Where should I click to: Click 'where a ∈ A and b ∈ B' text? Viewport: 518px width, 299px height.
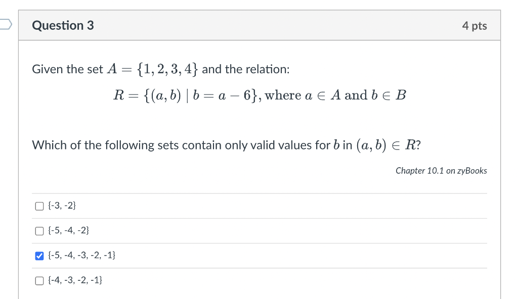coord(335,95)
